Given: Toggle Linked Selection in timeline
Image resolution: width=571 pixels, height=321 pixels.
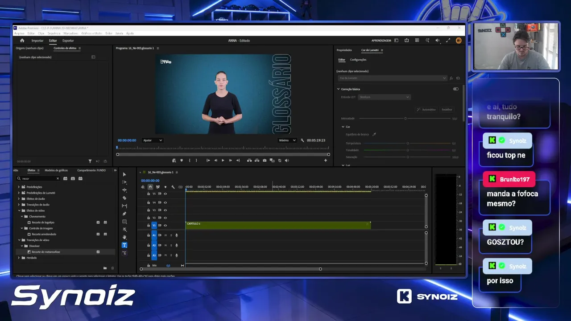Looking at the screenshot, I should 158,187.
